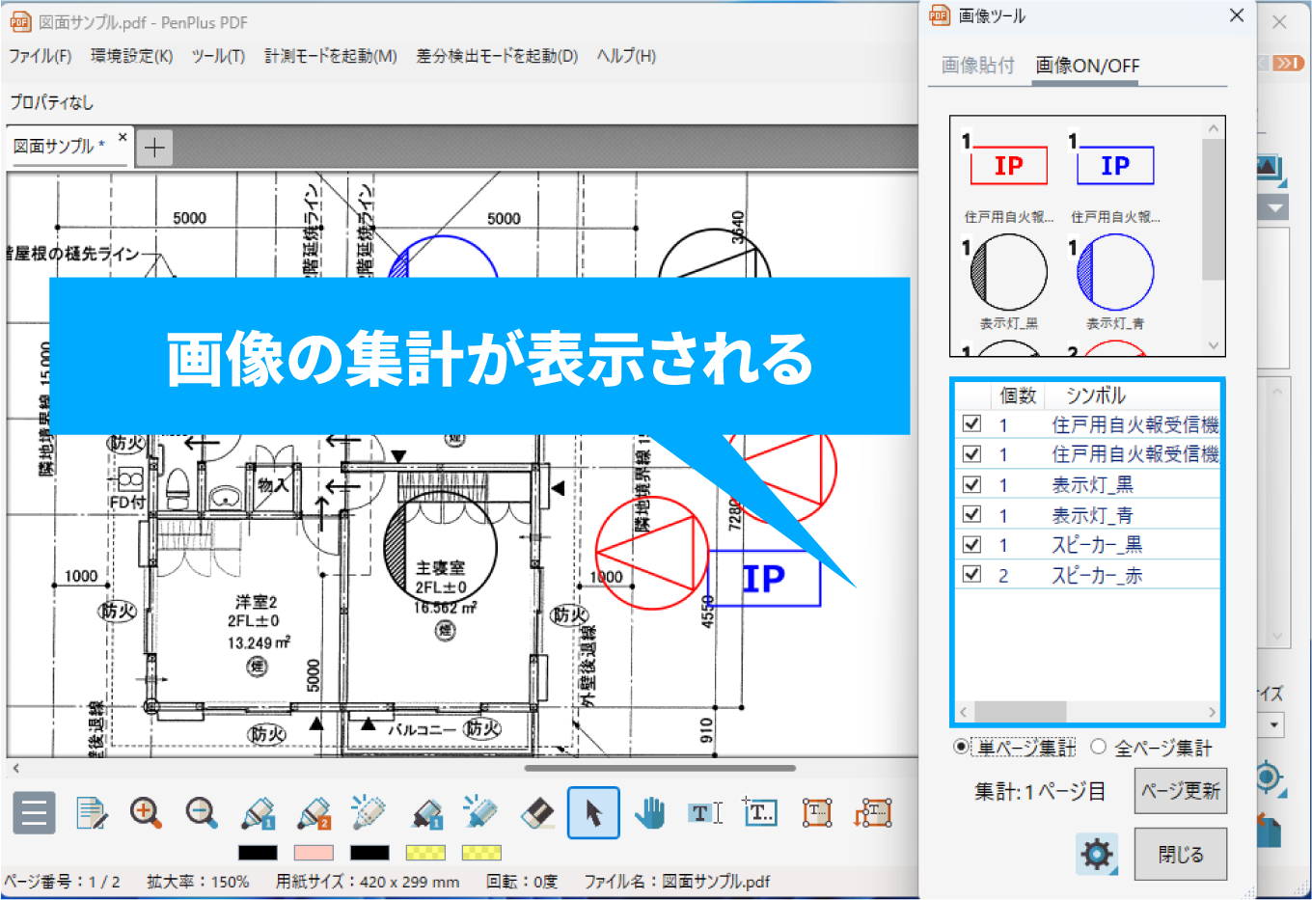The width and height of the screenshot is (1312, 900).
Task: Select 表示灯_黒 thumbnail in image list
Action: coord(1008,272)
